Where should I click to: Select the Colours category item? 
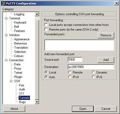[19, 56]
